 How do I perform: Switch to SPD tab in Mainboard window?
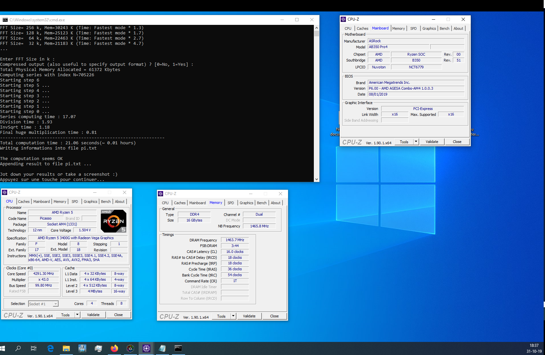click(x=414, y=28)
